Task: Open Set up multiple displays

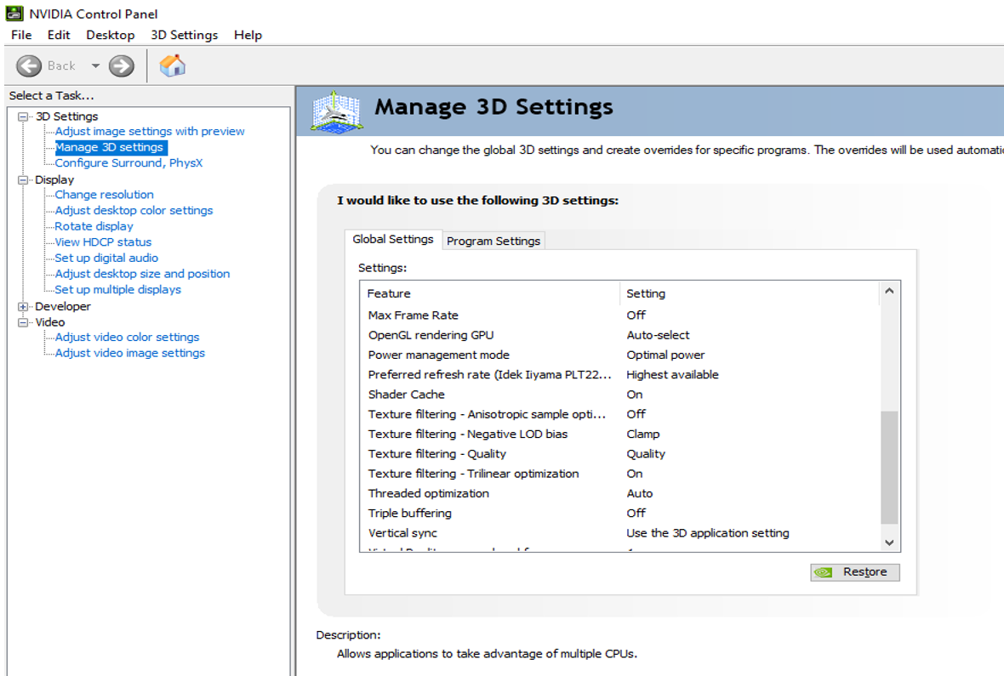Action: point(117,290)
